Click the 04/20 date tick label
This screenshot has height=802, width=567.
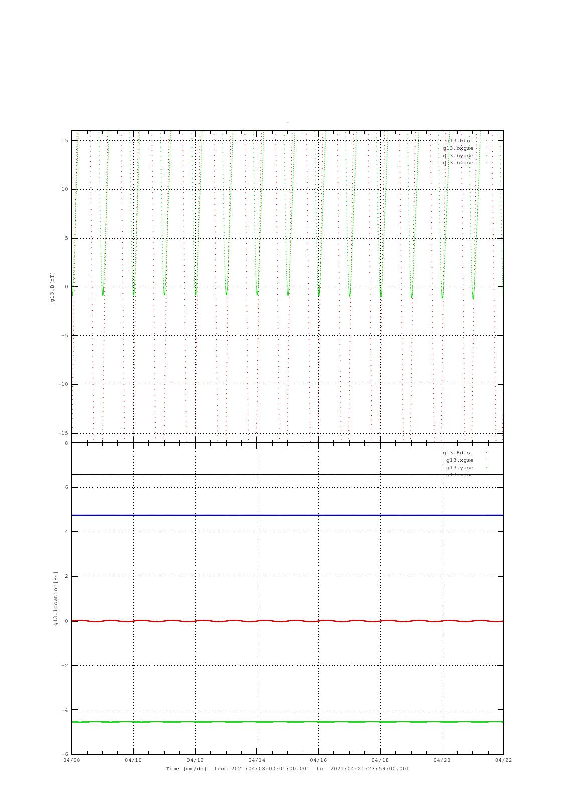[442, 760]
